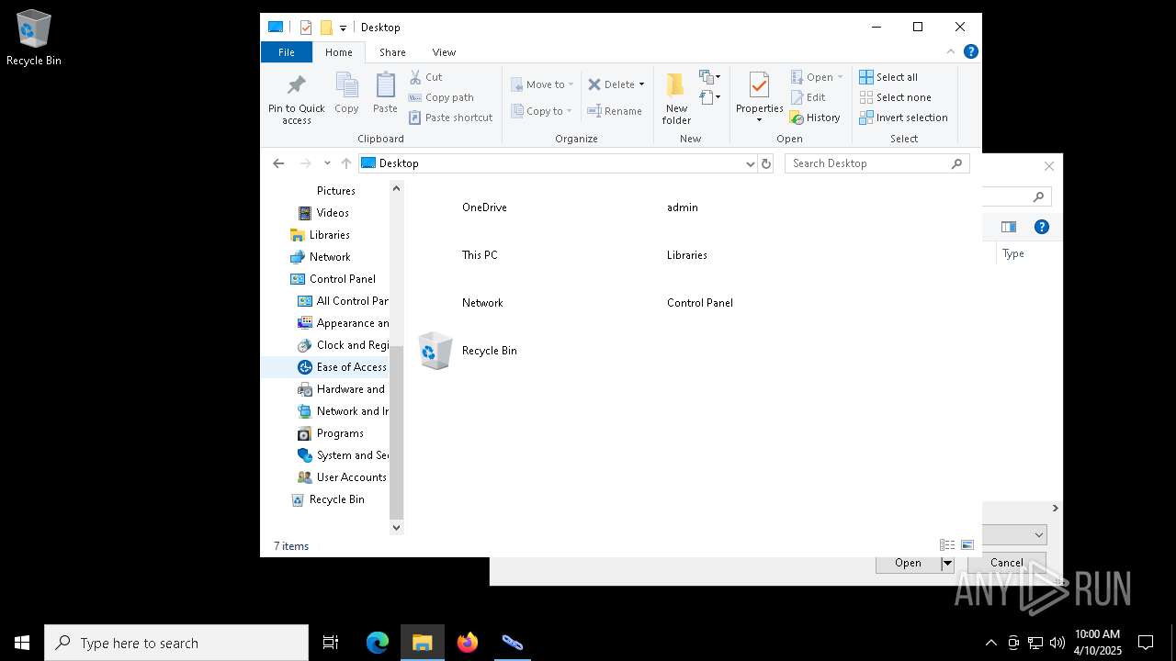Expand the Properties dropdown arrow
Viewport: 1176px width, 661px height.
coord(759,120)
